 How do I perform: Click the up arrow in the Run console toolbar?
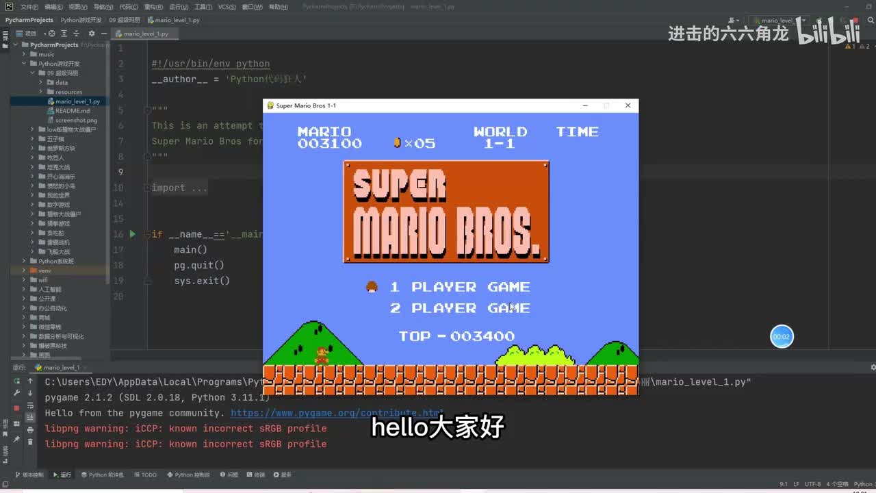pyautogui.click(x=30, y=381)
